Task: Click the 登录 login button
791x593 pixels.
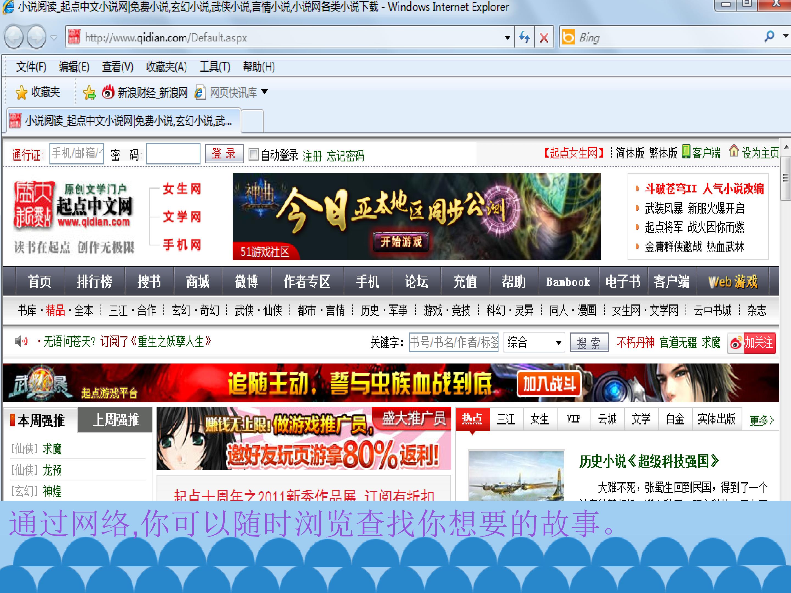Action: [x=224, y=154]
